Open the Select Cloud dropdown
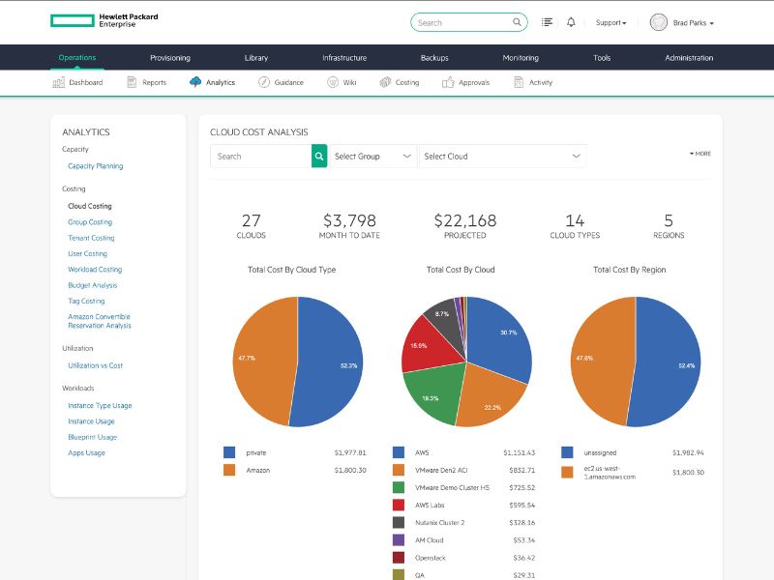Viewport: 774px width, 580px height. [502, 155]
